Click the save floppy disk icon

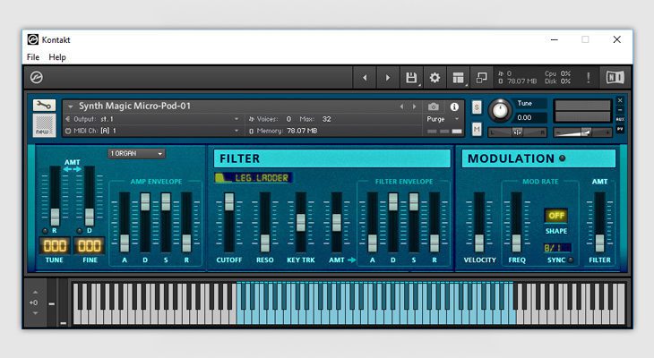[x=410, y=78]
